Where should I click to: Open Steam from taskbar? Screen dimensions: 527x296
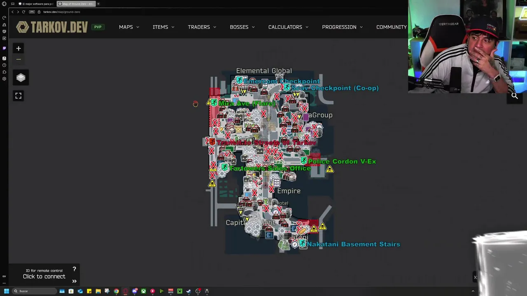point(189,291)
